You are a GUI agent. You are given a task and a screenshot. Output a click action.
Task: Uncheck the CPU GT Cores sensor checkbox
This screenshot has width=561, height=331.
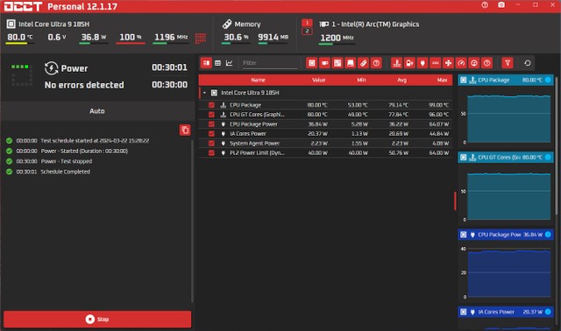tap(211, 115)
